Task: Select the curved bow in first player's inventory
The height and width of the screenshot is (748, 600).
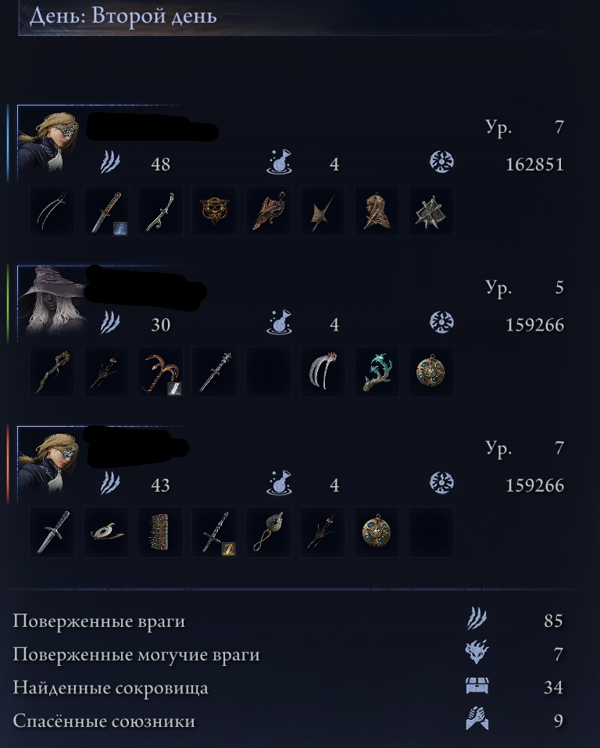Action: [52, 211]
